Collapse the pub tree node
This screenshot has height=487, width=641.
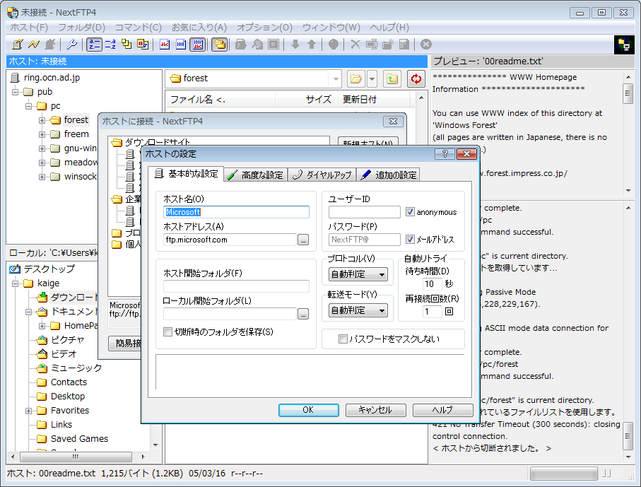tap(15, 92)
